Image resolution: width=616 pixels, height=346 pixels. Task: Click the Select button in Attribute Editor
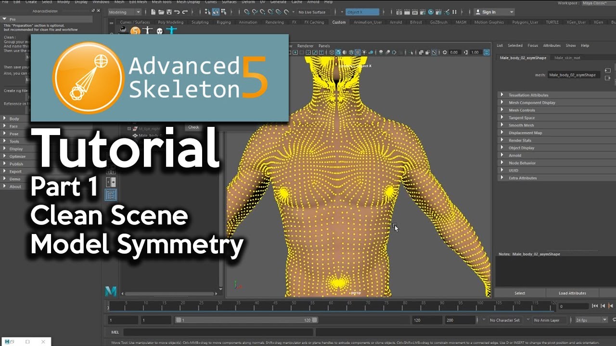520,293
